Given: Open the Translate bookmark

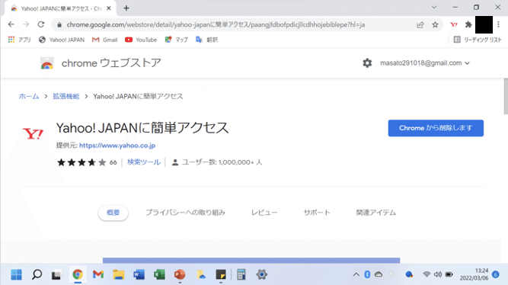Looking at the screenshot, I should coord(206,40).
